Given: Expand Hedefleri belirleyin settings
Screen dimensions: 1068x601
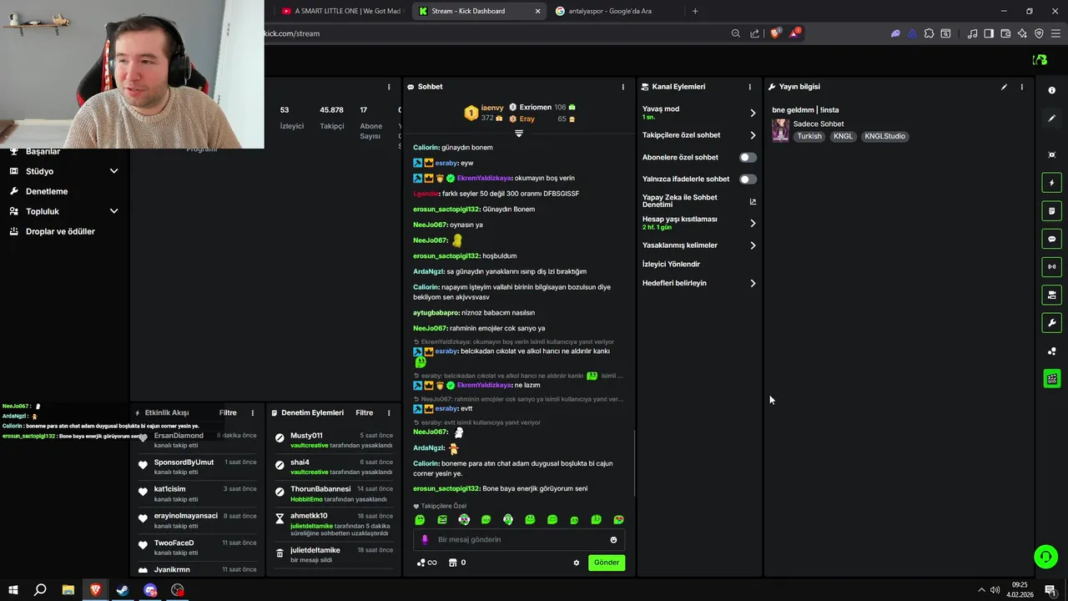Looking at the screenshot, I should (x=753, y=283).
